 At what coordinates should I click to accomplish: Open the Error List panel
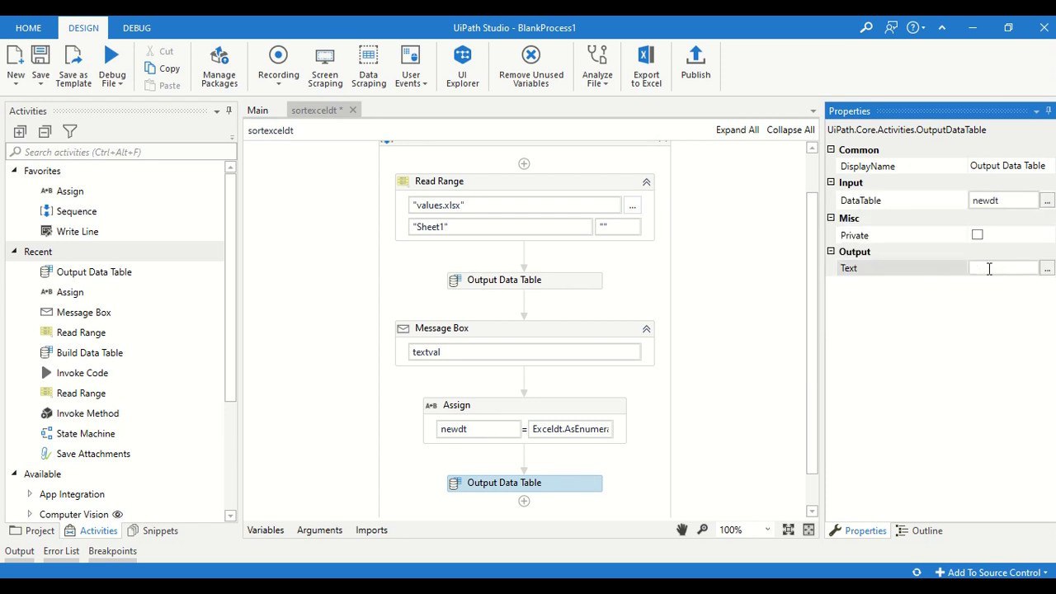[61, 551]
